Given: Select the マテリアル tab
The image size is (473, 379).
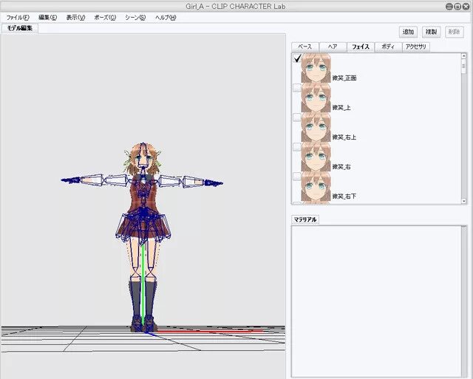Looking at the screenshot, I should pos(305,219).
